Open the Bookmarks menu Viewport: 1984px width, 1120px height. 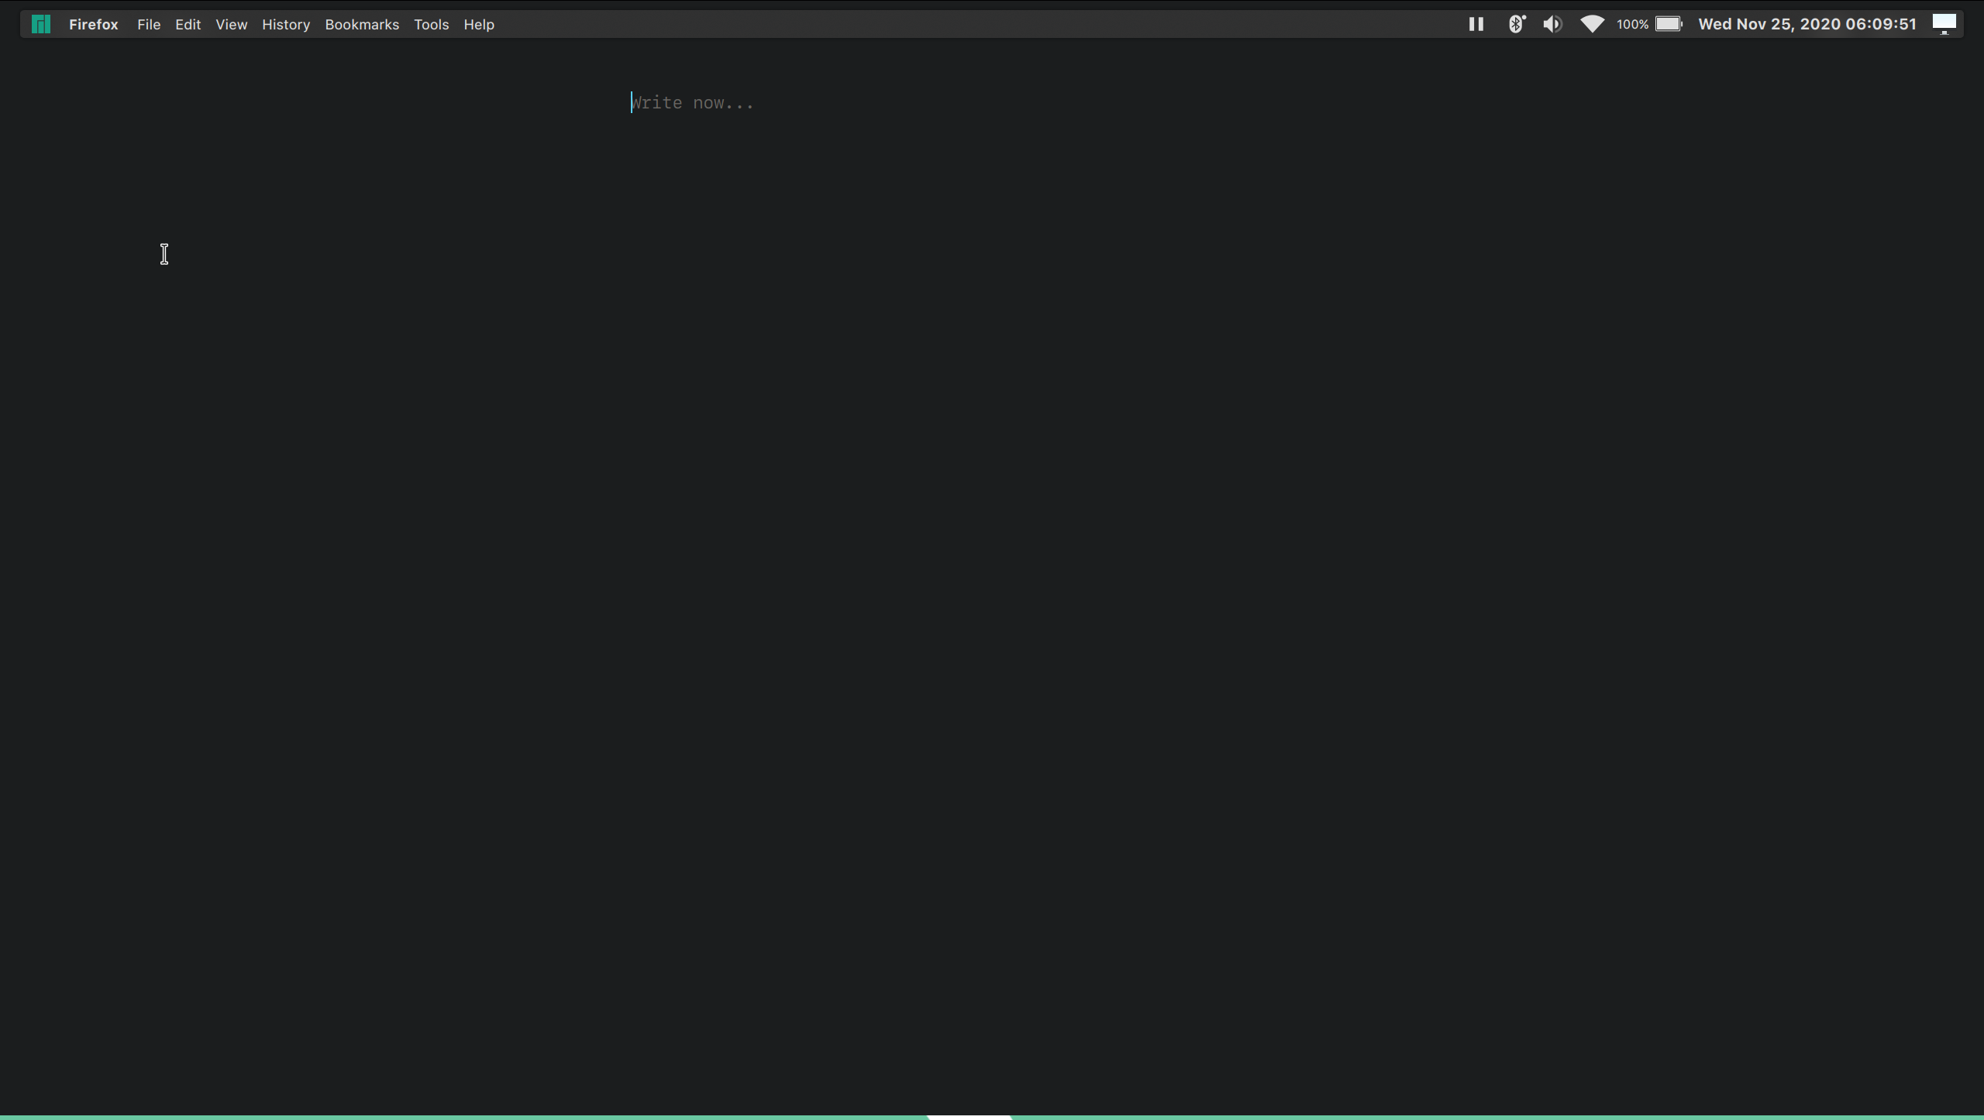click(x=362, y=24)
